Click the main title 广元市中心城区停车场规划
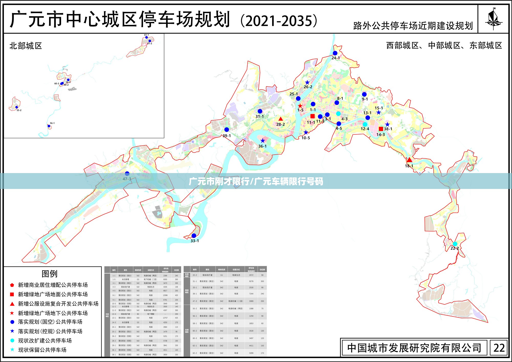This screenshot has width=512, height=362. (120, 19)
